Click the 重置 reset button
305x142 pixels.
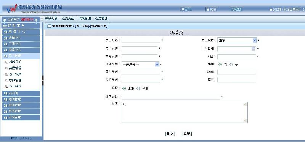point(187,134)
